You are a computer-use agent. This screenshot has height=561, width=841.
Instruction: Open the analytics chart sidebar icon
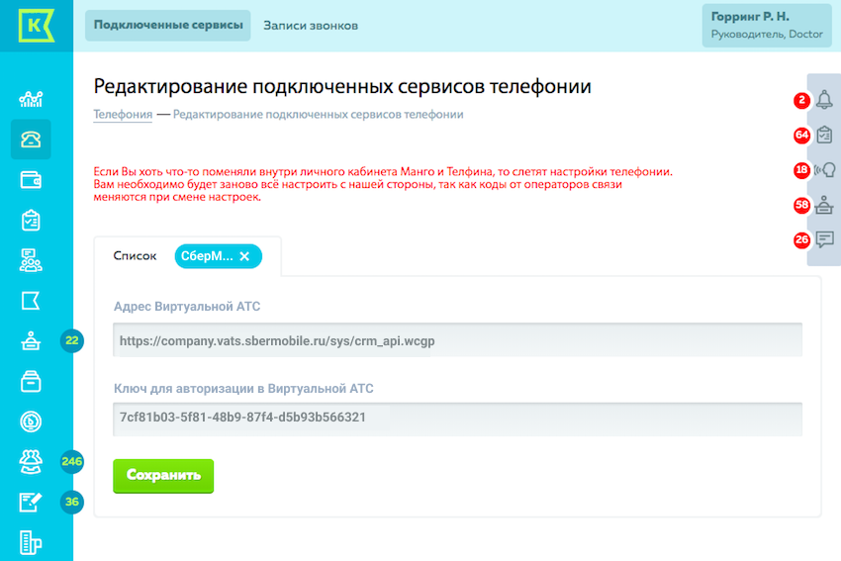pos(31,99)
